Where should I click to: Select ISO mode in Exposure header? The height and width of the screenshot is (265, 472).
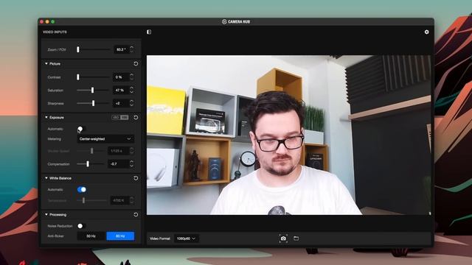[x=116, y=117]
